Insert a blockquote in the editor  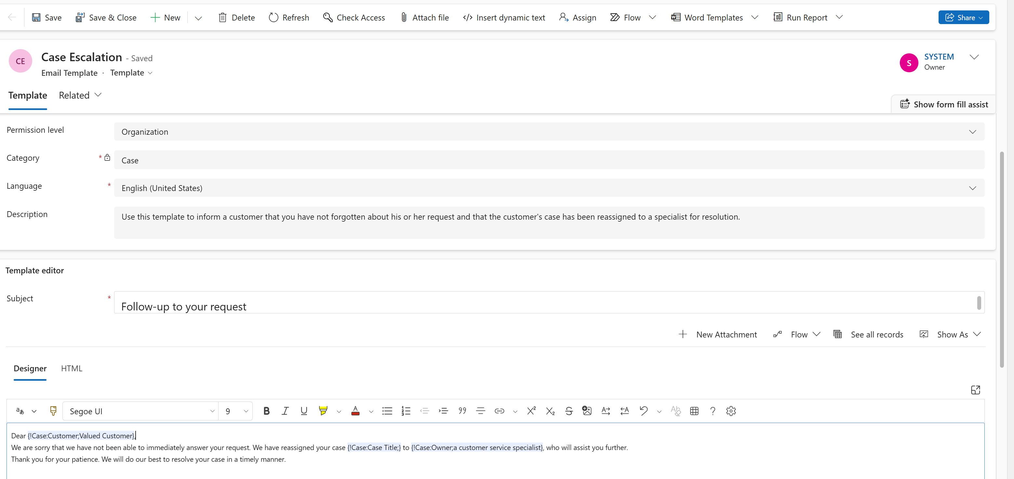point(462,411)
